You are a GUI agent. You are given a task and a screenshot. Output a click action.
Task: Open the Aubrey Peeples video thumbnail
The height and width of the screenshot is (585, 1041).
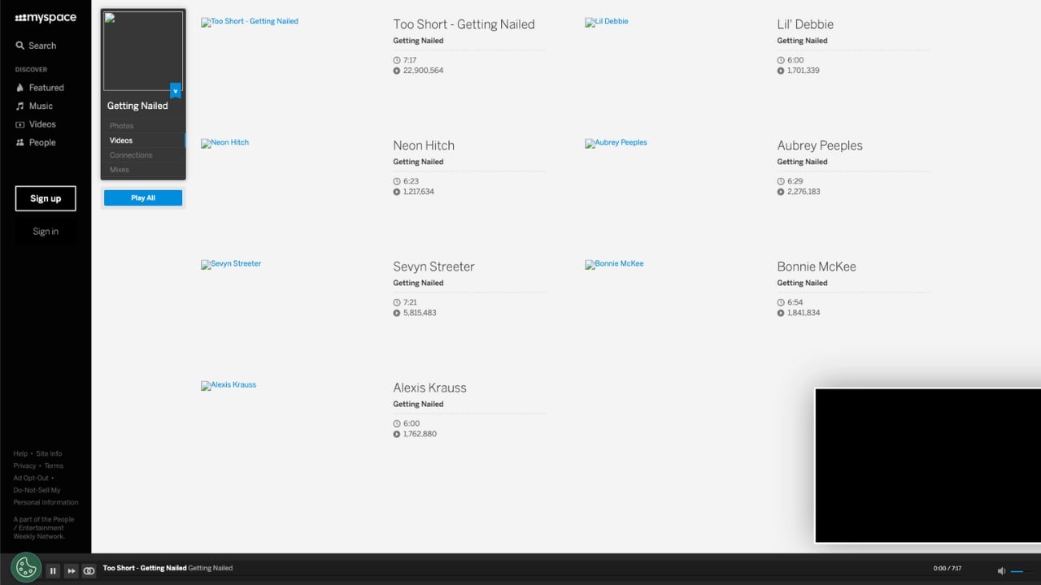point(616,142)
